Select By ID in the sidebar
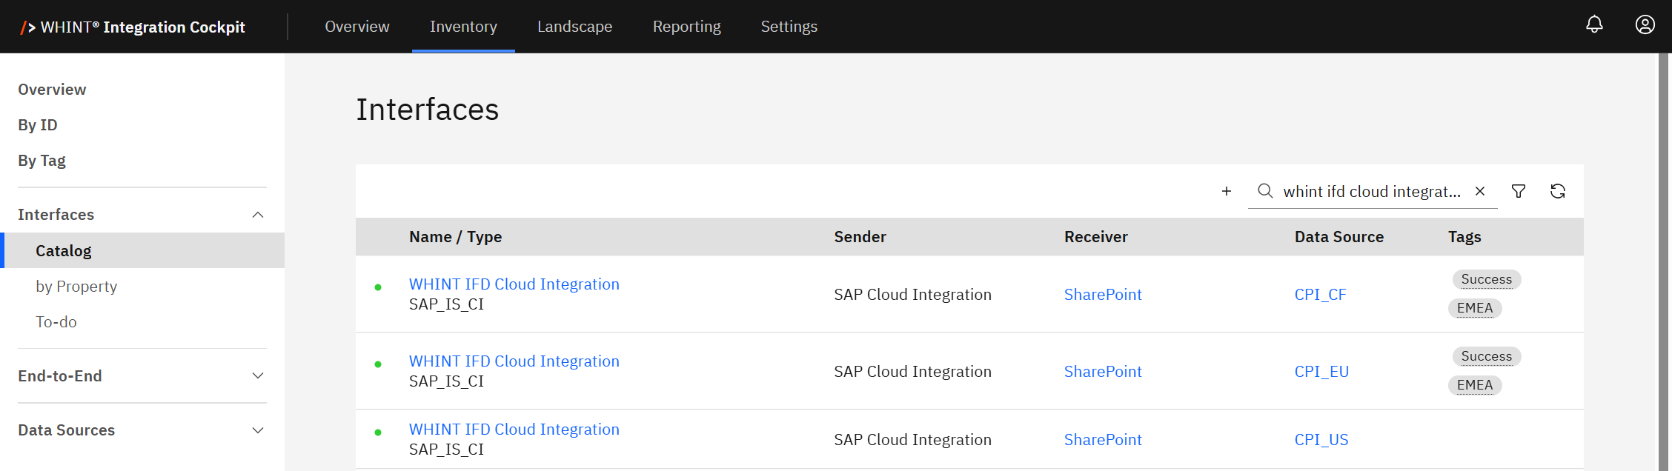The height and width of the screenshot is (471, 1672). tap(38, 125)
